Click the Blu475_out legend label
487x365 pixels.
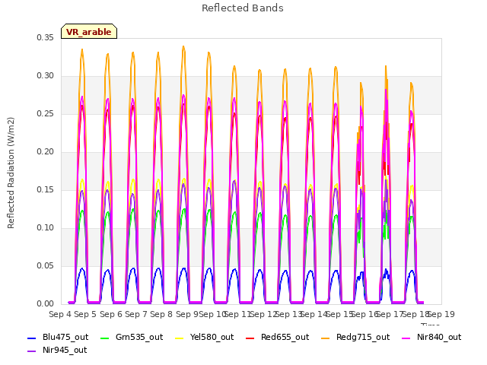(65, 337)
